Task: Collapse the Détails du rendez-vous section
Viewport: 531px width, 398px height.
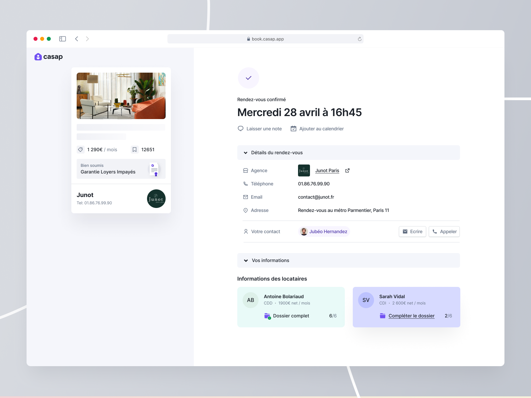Action: [x=348, y=153]
